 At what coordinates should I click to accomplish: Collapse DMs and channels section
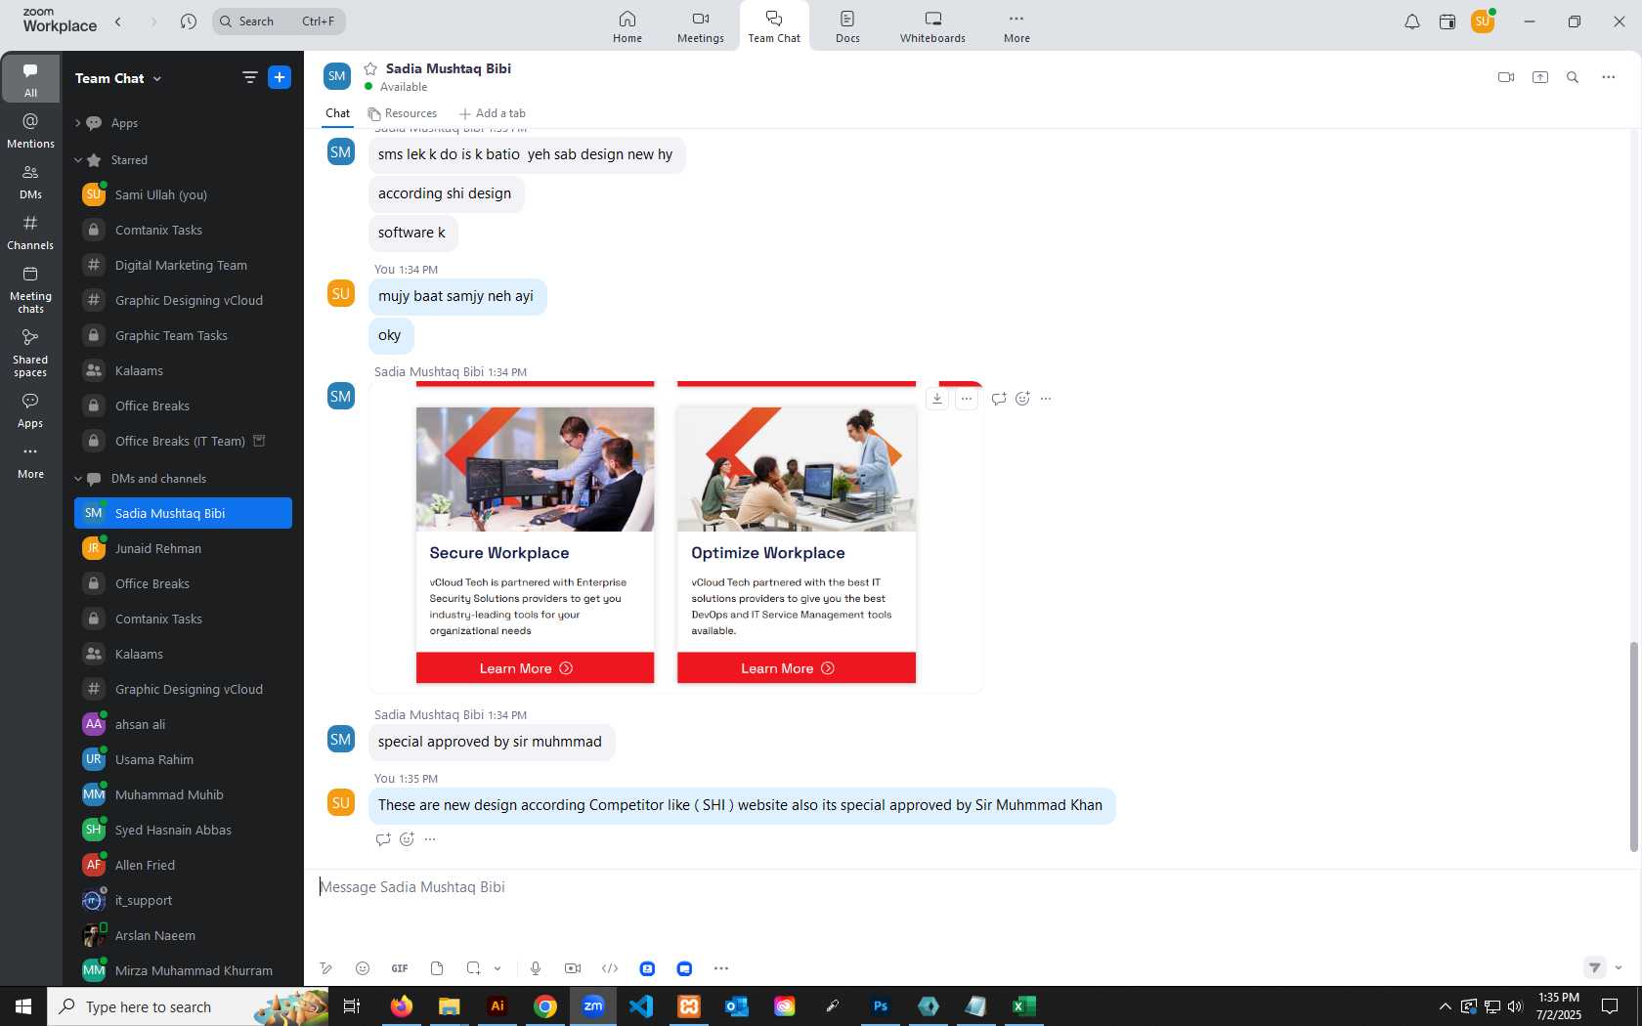[x=77, y=479]
